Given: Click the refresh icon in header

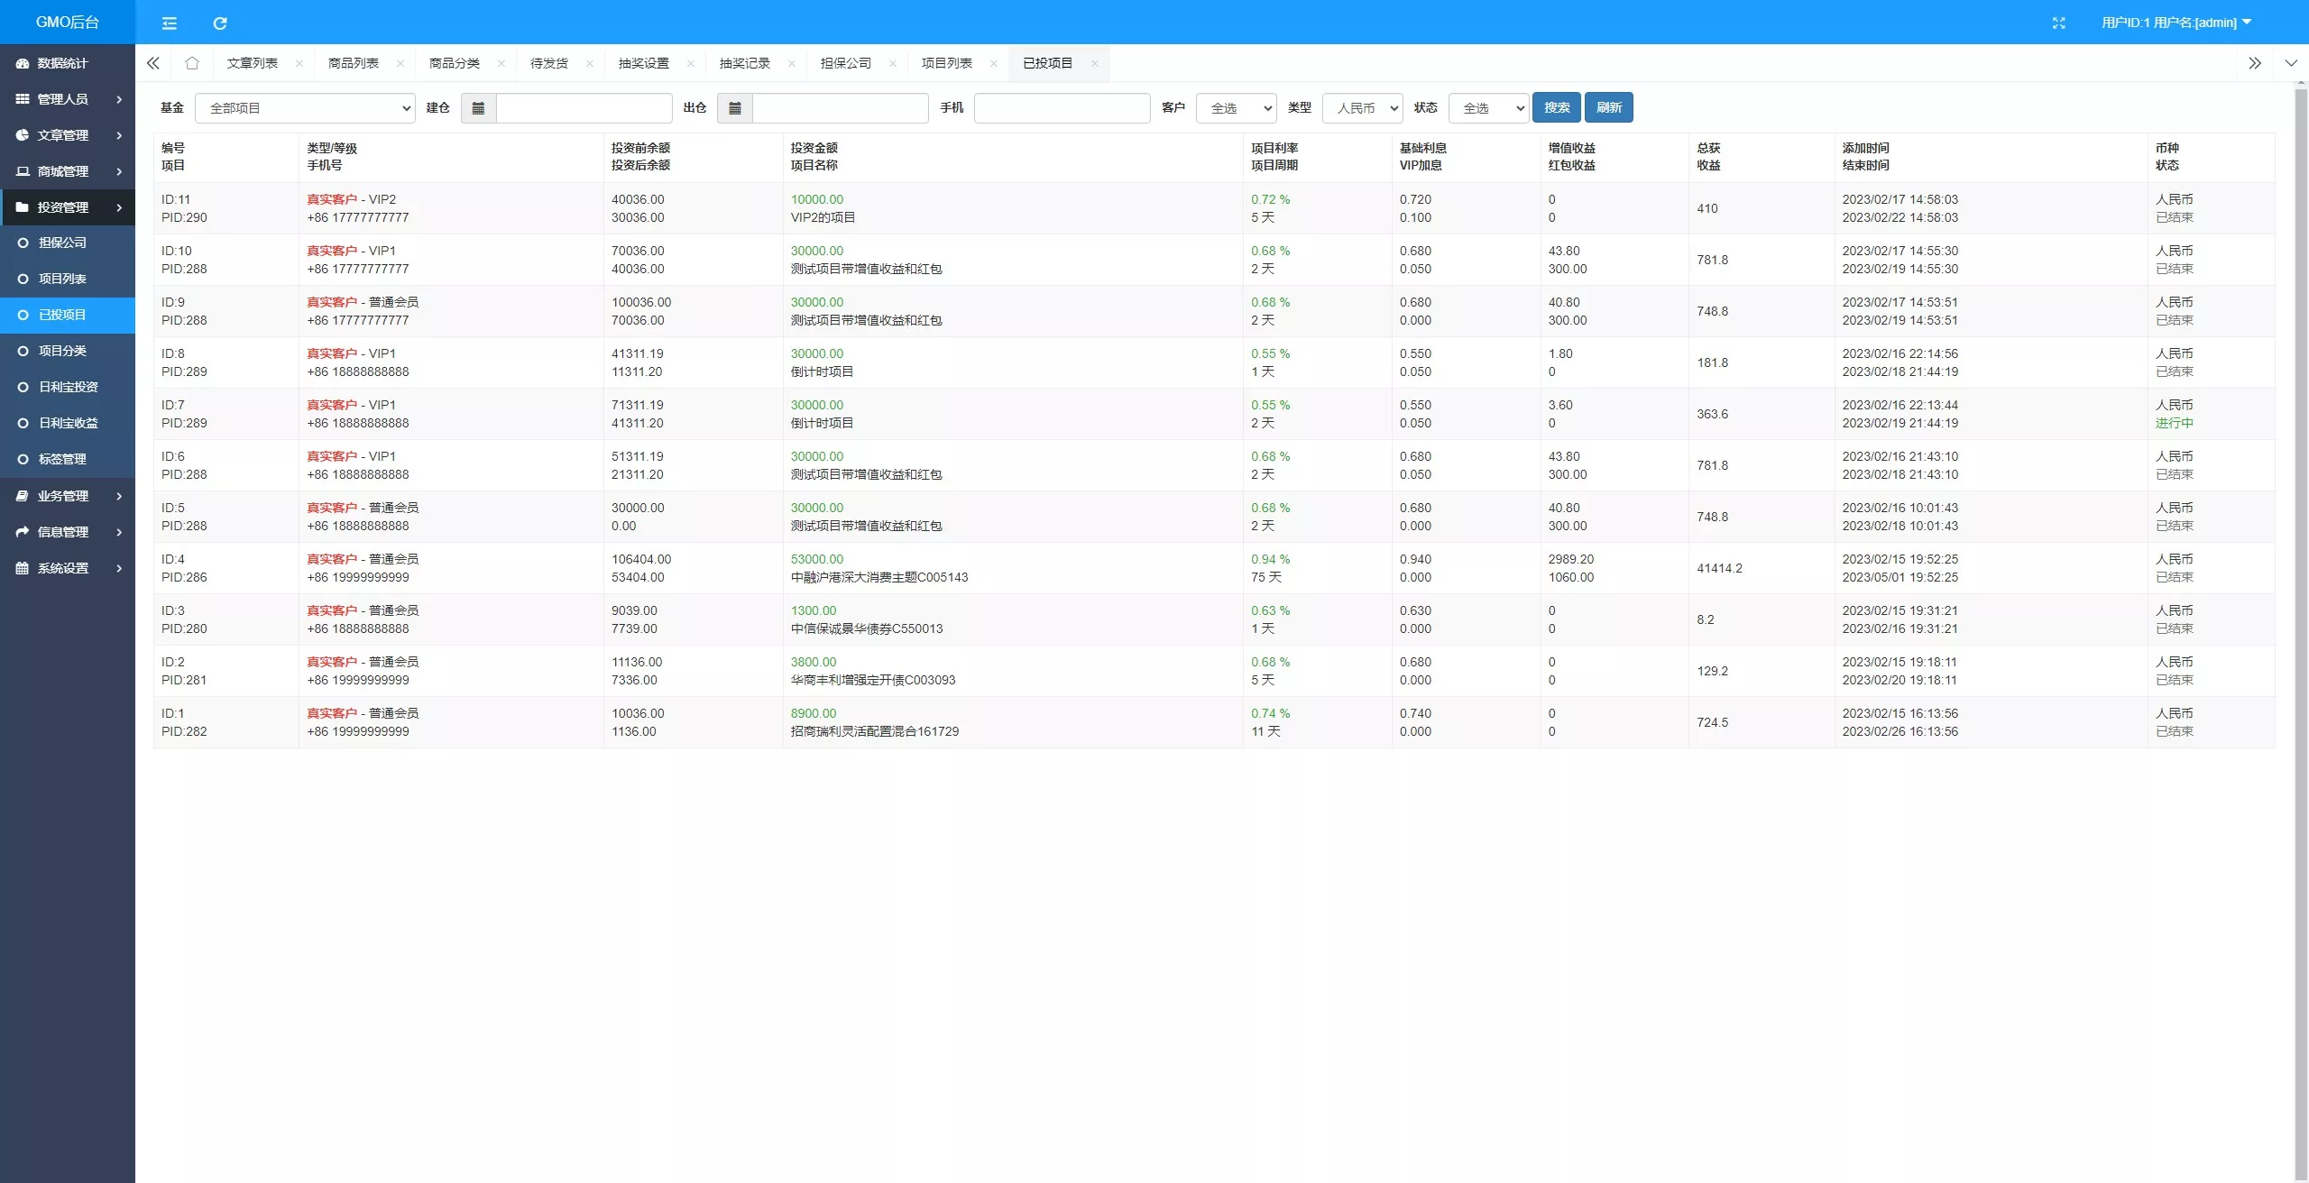Looking at the screenshot, I should click(220, 23).
